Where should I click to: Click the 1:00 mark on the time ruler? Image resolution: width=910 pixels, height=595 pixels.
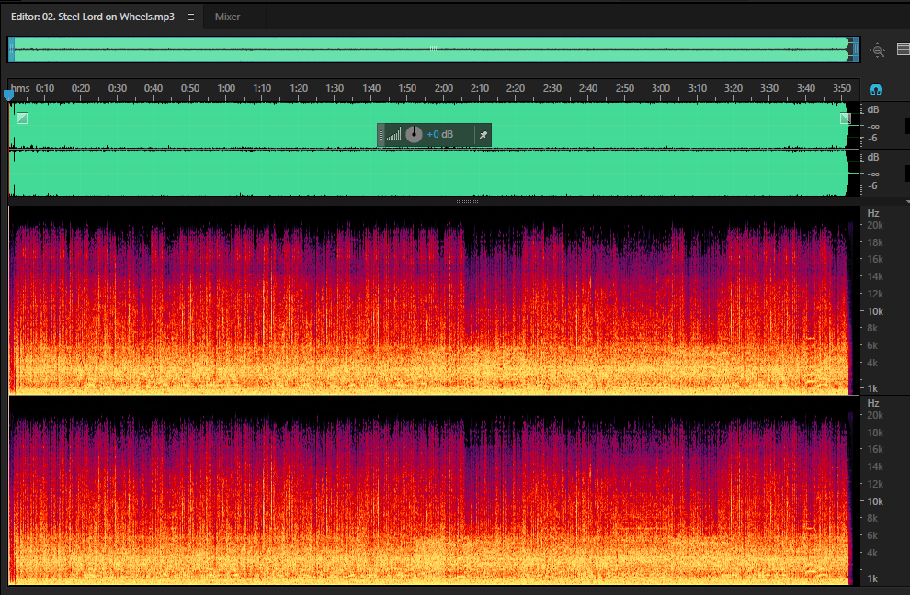pyautogui.click(x=226, y=88)
